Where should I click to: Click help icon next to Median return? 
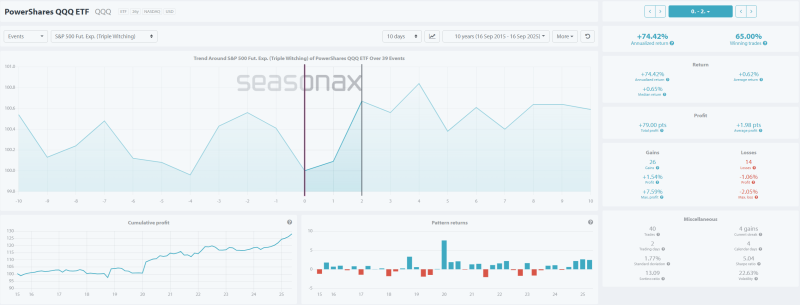[x=664, y=94]
